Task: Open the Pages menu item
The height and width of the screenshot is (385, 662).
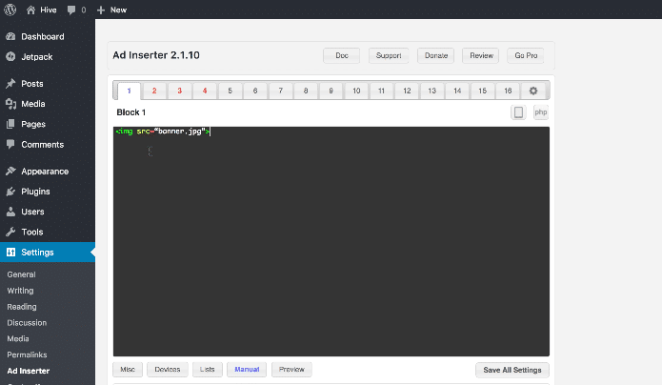Action: 48,124
